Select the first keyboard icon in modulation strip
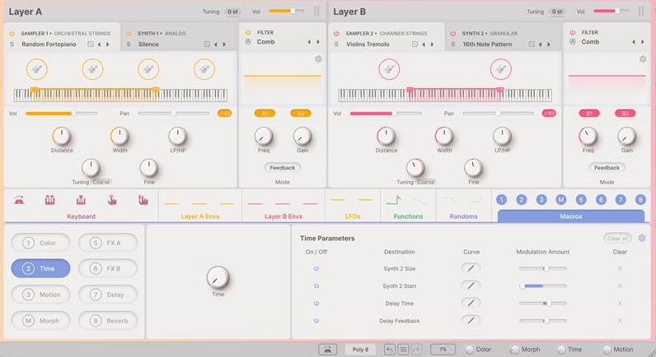 pos(19,200)
